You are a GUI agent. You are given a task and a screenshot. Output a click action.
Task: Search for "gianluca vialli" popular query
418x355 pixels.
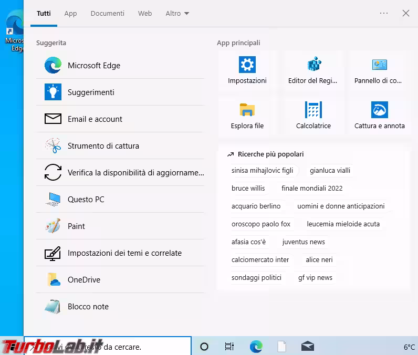[330, 171]
